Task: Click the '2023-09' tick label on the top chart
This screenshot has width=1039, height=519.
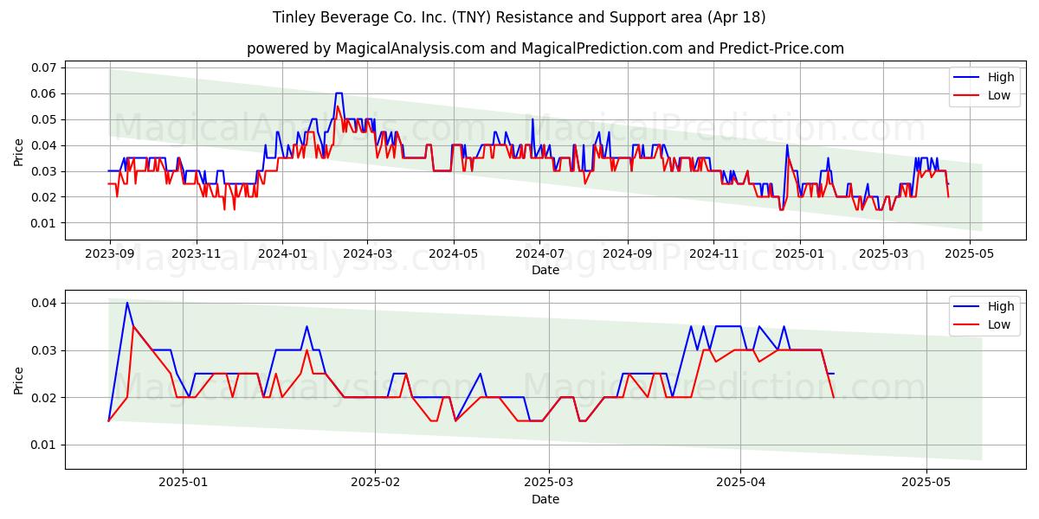Action: coord(110,254)
